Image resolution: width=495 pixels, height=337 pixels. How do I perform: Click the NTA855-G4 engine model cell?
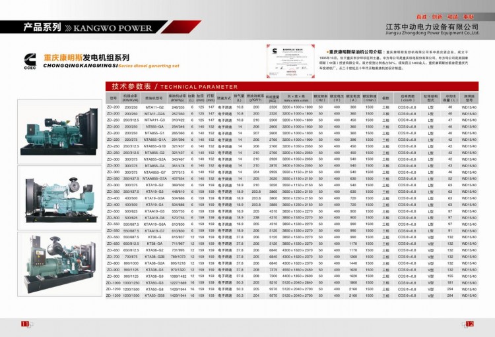[x=154, y=166]
